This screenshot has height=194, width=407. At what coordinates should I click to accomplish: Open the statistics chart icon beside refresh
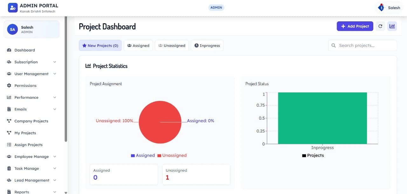click(392, 26)
